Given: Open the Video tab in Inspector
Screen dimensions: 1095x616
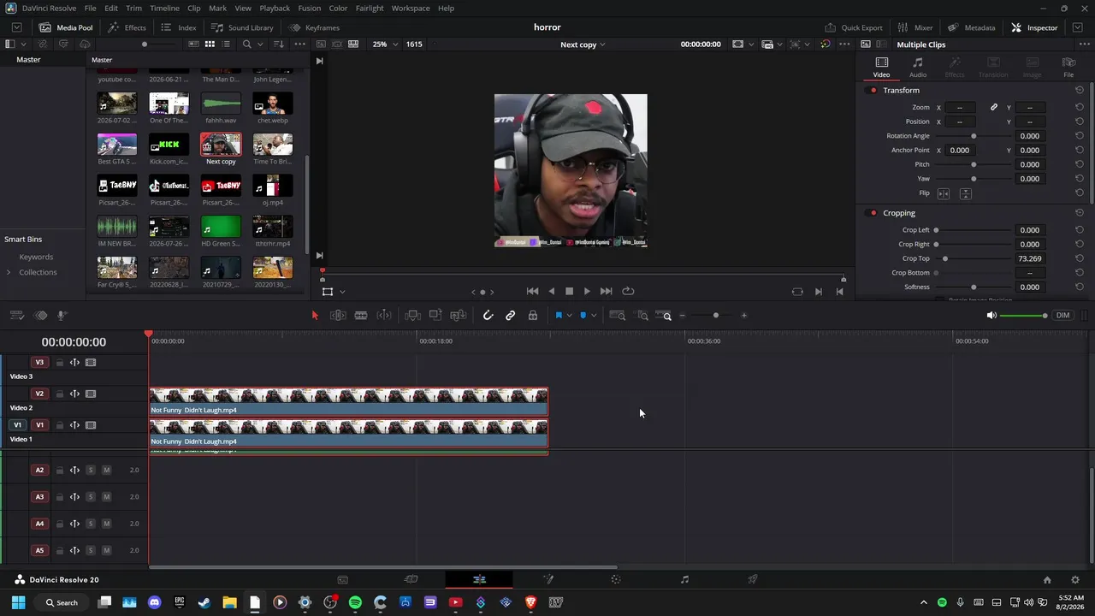Looking at the screenshot, I should pos(881,68).
